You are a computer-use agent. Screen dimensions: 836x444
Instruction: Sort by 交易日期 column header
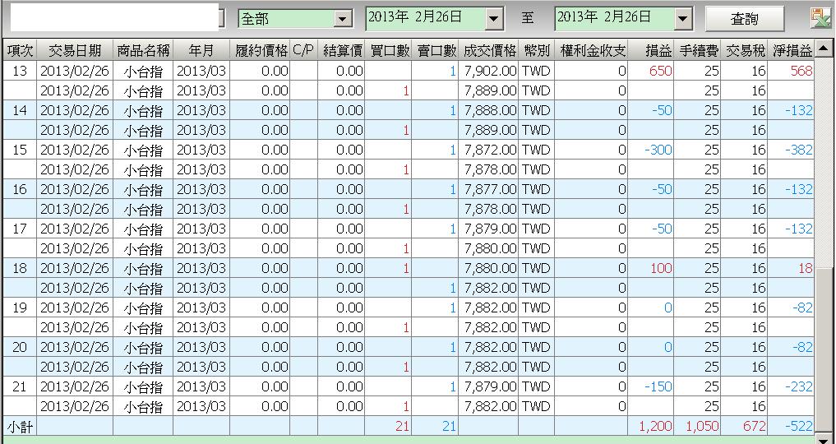(75, 51)
